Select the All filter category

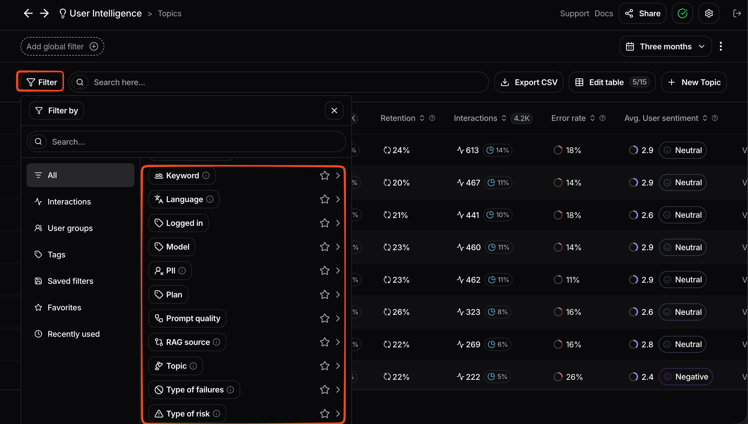[80, 175]
